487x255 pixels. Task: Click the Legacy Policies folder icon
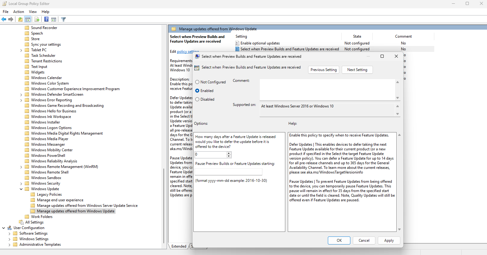[33, 194]
